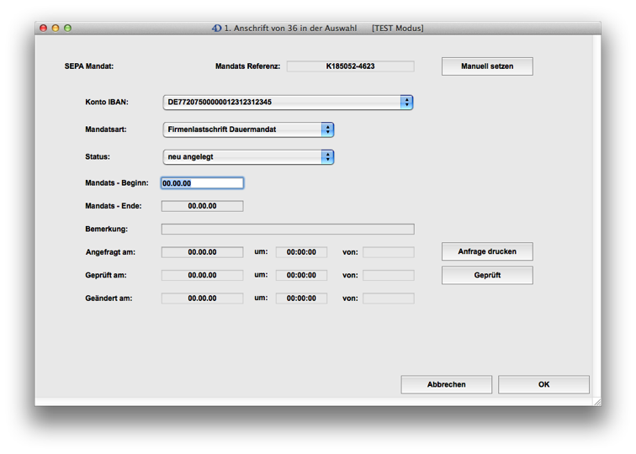Click the Anfrage drucken button
The width and height of the screenshot is (636, 454).
click(486, 251)
